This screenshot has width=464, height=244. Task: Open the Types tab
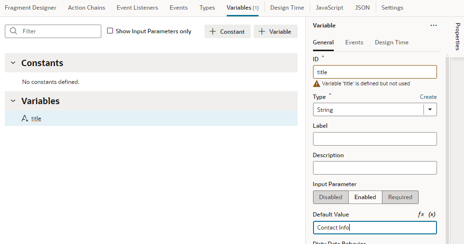[x=207, y=8]
